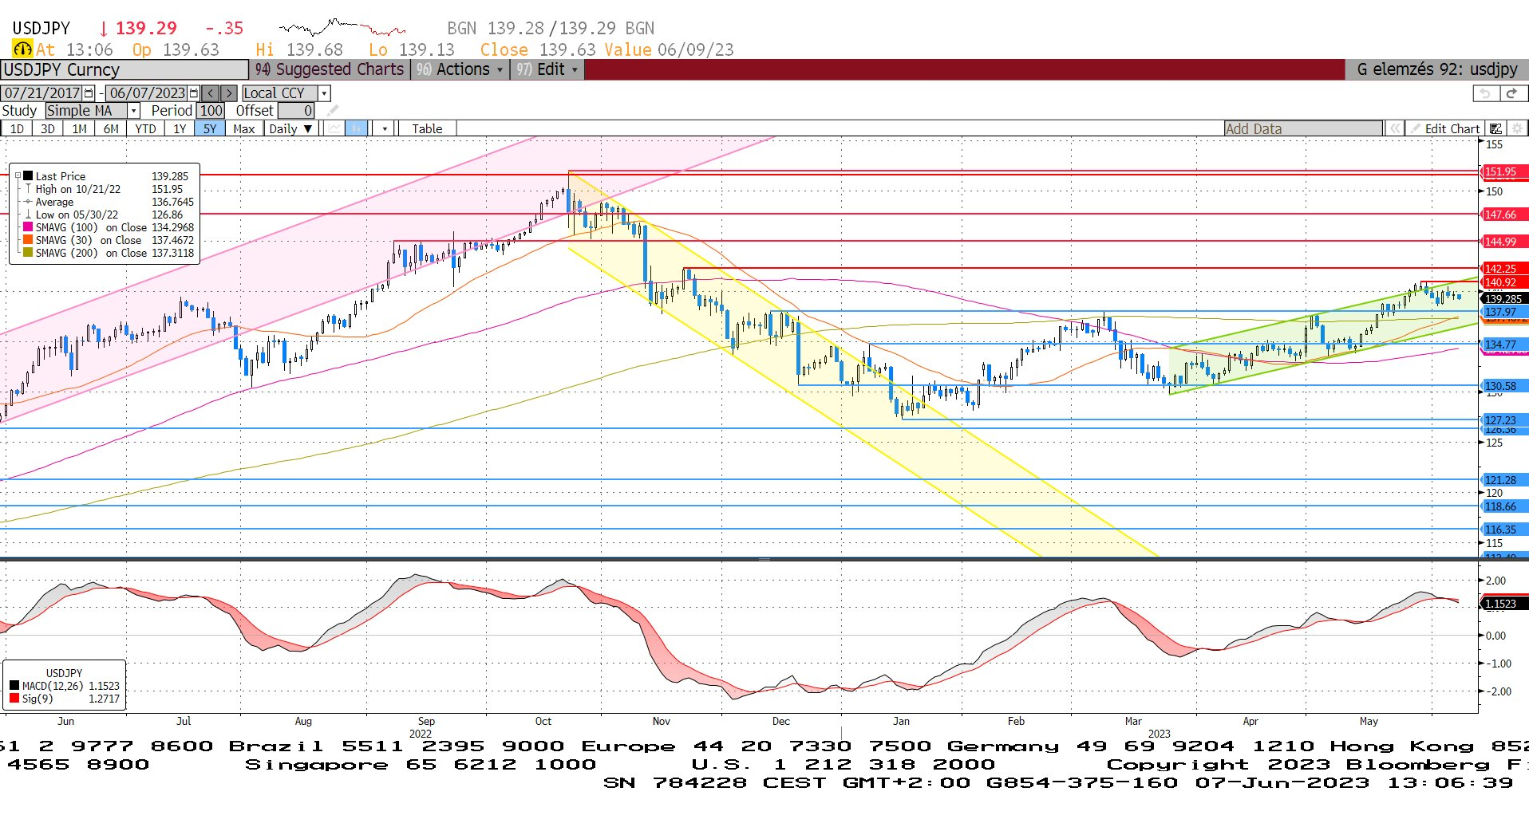
Task: Click the Sig(9) red legend swatch
Action: pos(14,699)
